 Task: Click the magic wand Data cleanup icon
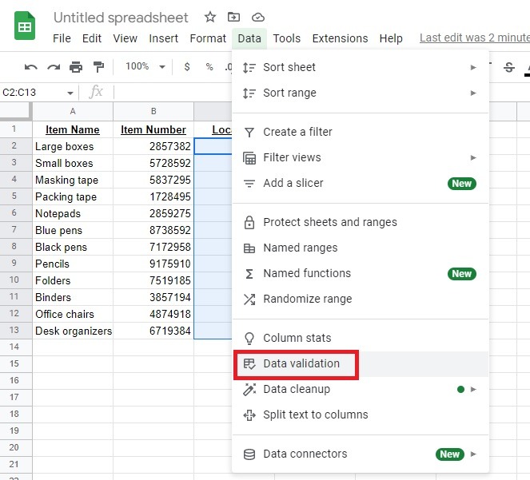click(249, 390)
